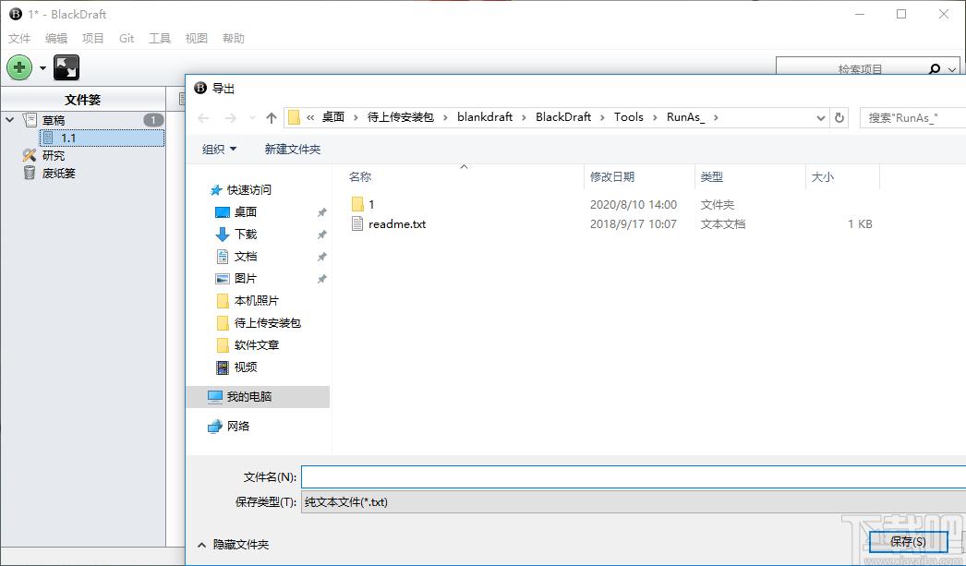966x566 pixels.
Task: Click the up-directory arrow in export dialog
Action: point(271,117)
